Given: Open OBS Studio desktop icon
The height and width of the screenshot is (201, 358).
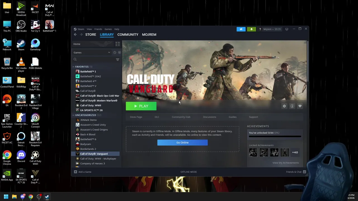Looking at the screenshot, I should click(21, 26).
